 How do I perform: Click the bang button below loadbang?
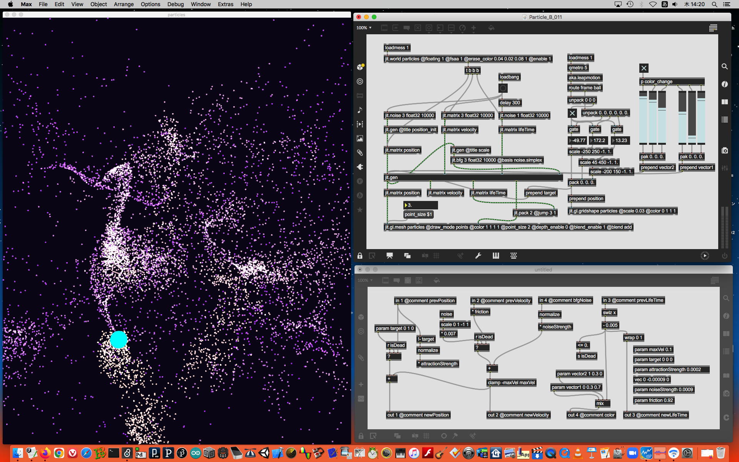click(503, 88)
